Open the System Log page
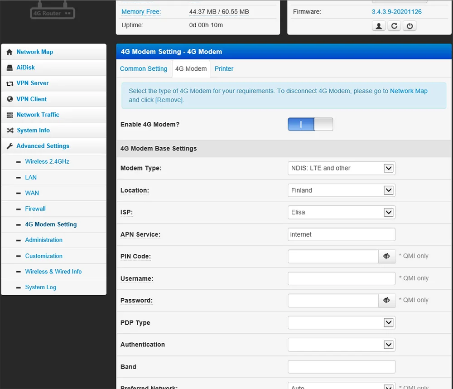Screen dimensions: 453x389 point(41,287)
